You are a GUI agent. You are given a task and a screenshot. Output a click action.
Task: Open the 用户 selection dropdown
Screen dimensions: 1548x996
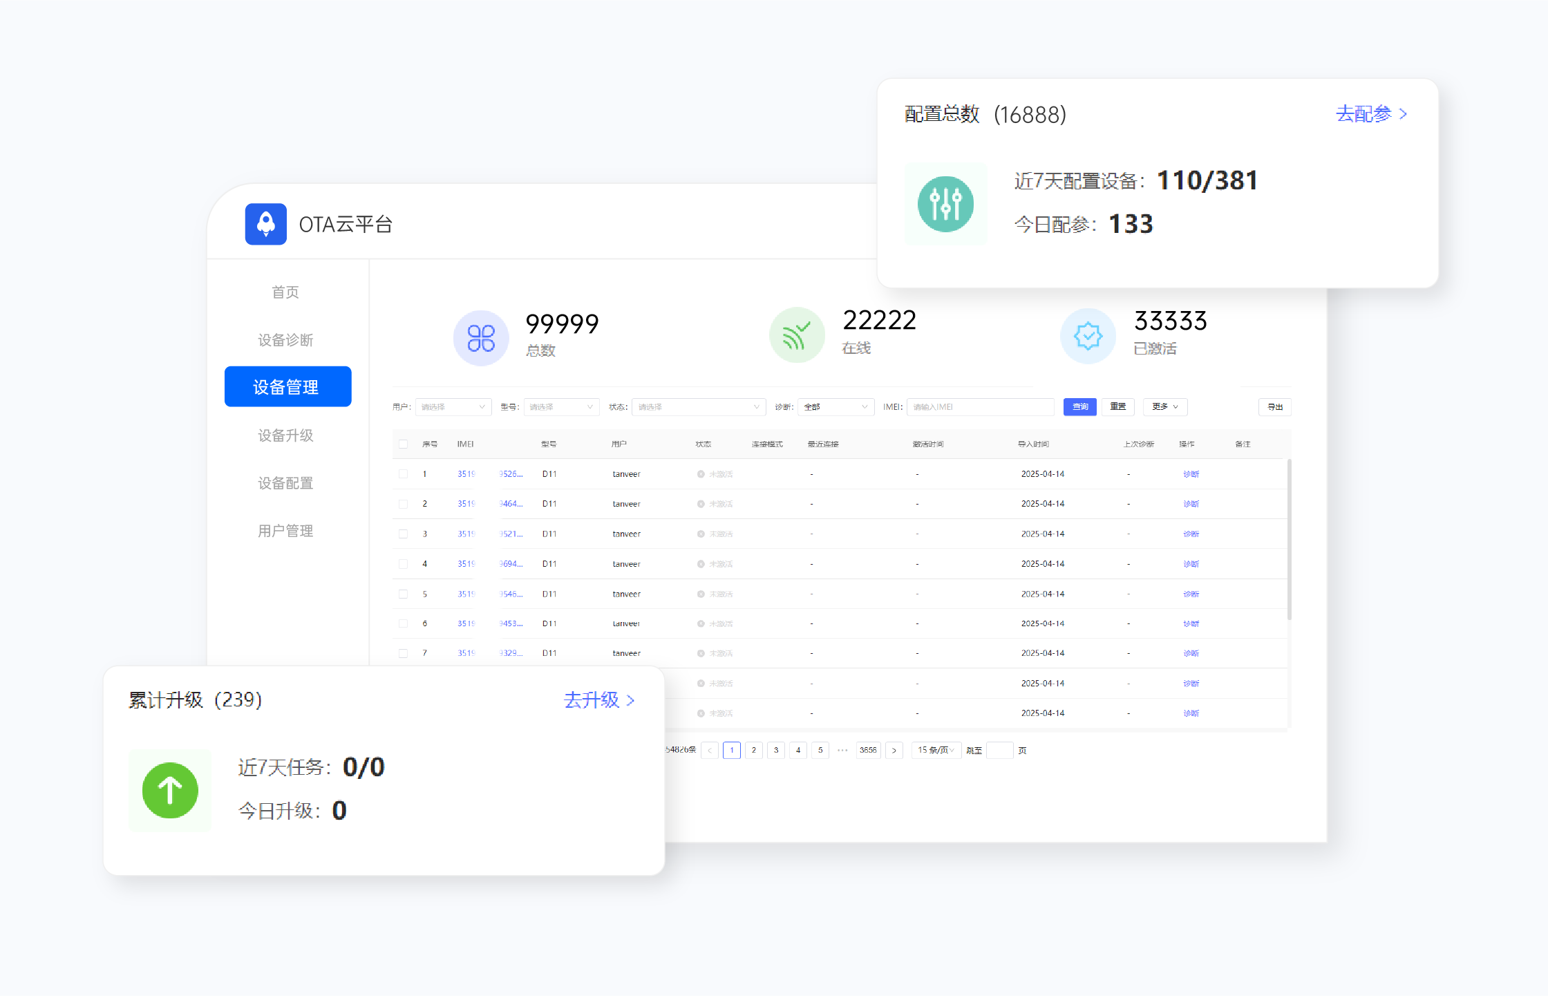[453, 407]
